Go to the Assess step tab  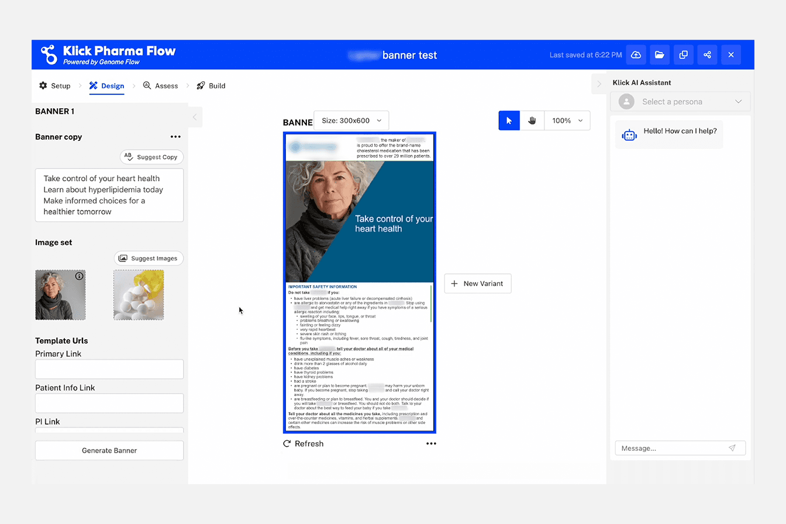pos(160,86)
